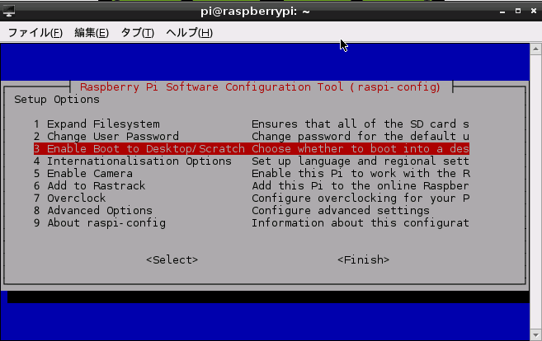The height and width of the screenshot is (341, 542).
Task: Open the タブ(T) menu
Action: 137,33
